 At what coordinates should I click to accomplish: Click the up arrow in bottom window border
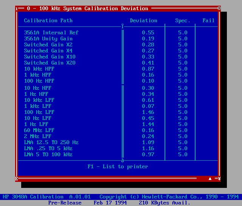210,178
